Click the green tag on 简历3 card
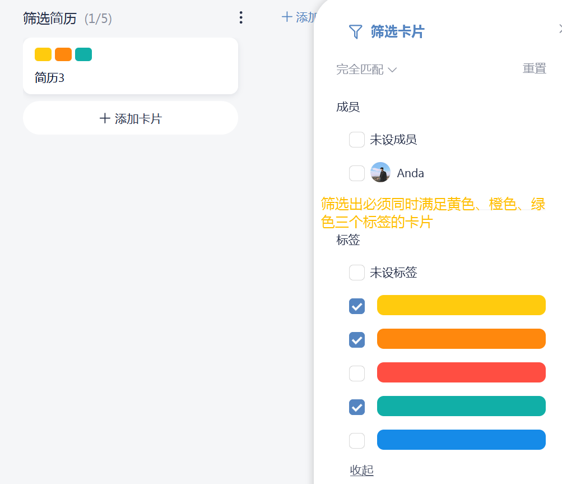This screenshot has width=562, height=484. [83, 54]
